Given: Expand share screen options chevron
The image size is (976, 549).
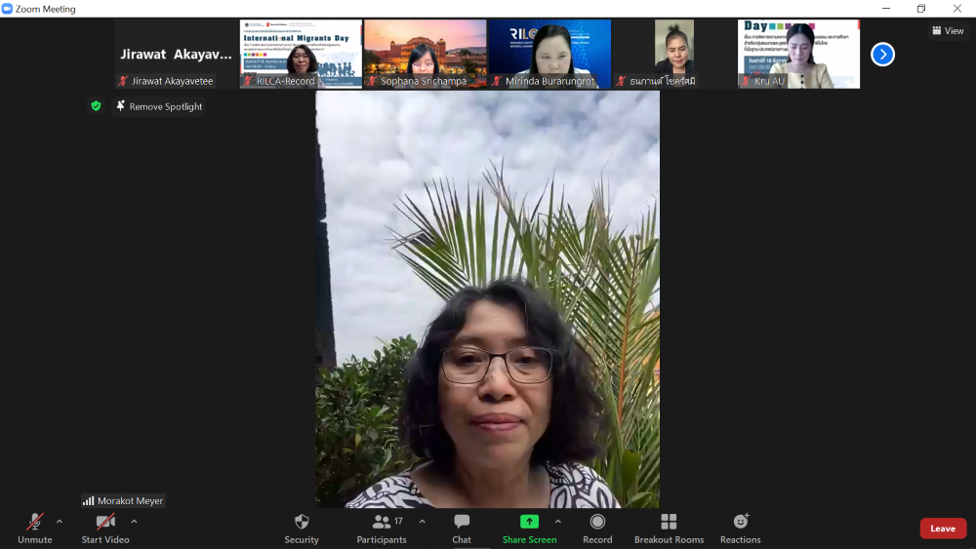Looking at the screenshot, I should coord(558,522).
